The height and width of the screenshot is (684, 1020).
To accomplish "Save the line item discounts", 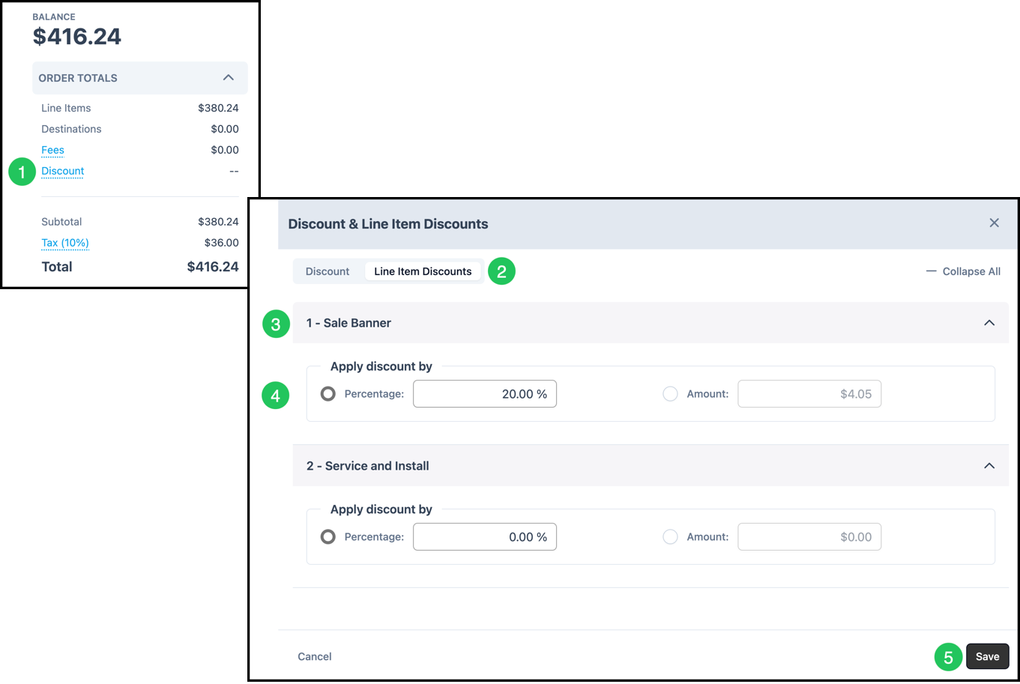I will pos(987,656).
